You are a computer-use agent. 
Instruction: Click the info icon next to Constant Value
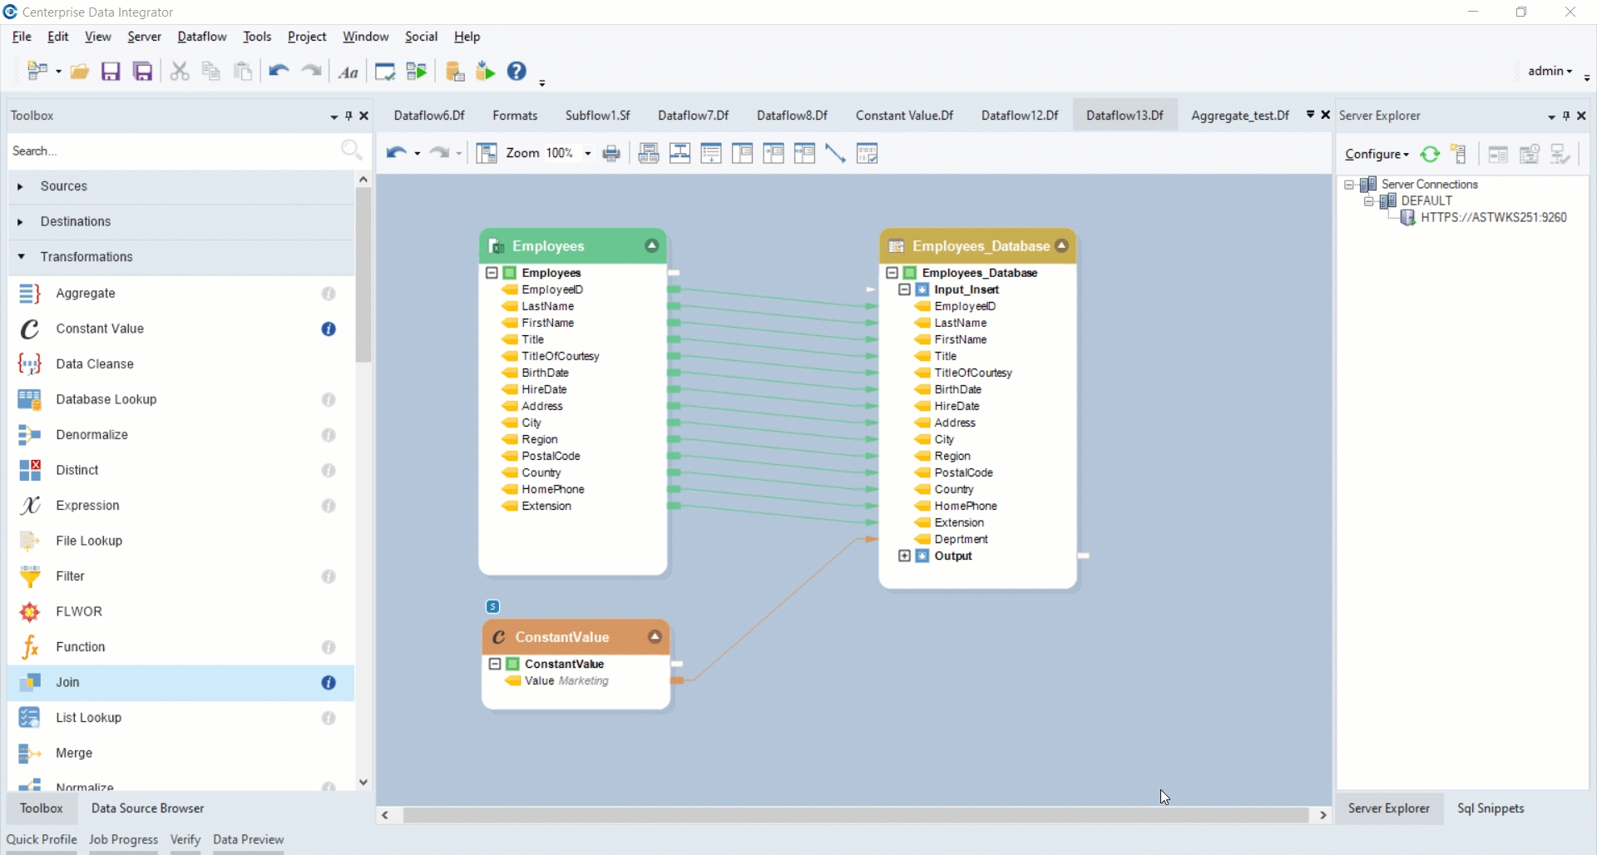pyautogui.click(x=329, y=329)
